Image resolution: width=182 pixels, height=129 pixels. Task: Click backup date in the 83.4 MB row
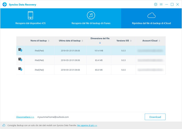point(70,60)
